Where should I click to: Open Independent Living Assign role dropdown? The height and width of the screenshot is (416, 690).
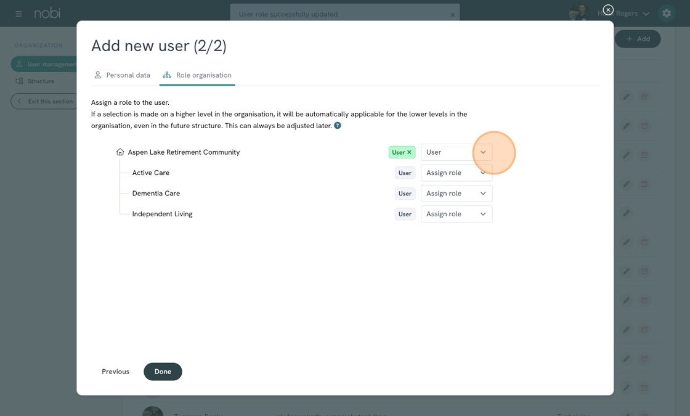click(457, 214)
